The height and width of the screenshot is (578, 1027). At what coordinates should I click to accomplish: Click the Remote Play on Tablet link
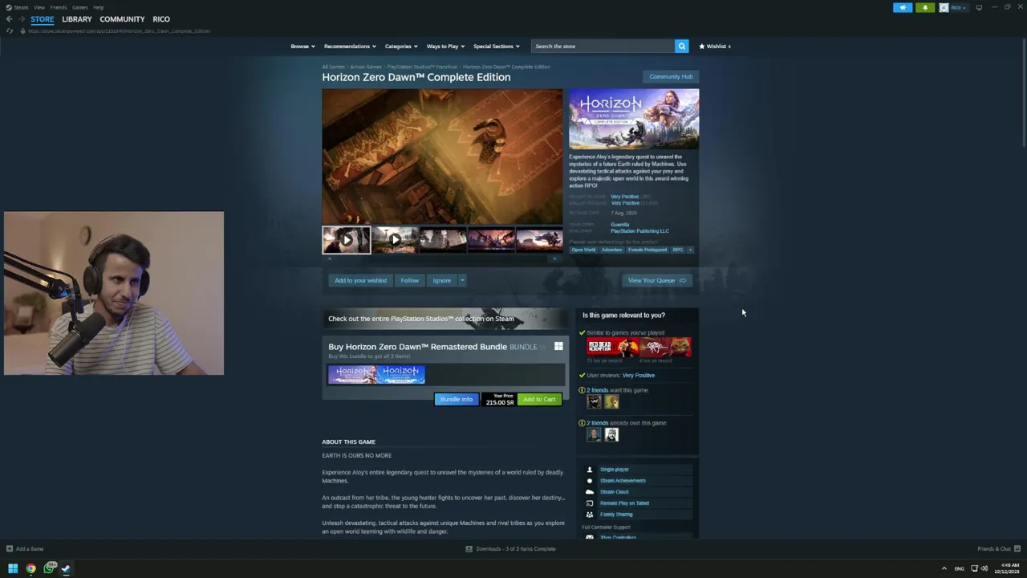[x=624, y=503]
